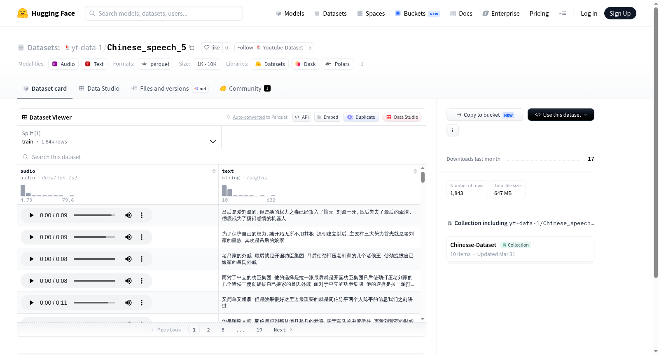The height and width of the screenshot is (355, 659).
Task: Select the Polars library tag
Action: pos(337,64)
